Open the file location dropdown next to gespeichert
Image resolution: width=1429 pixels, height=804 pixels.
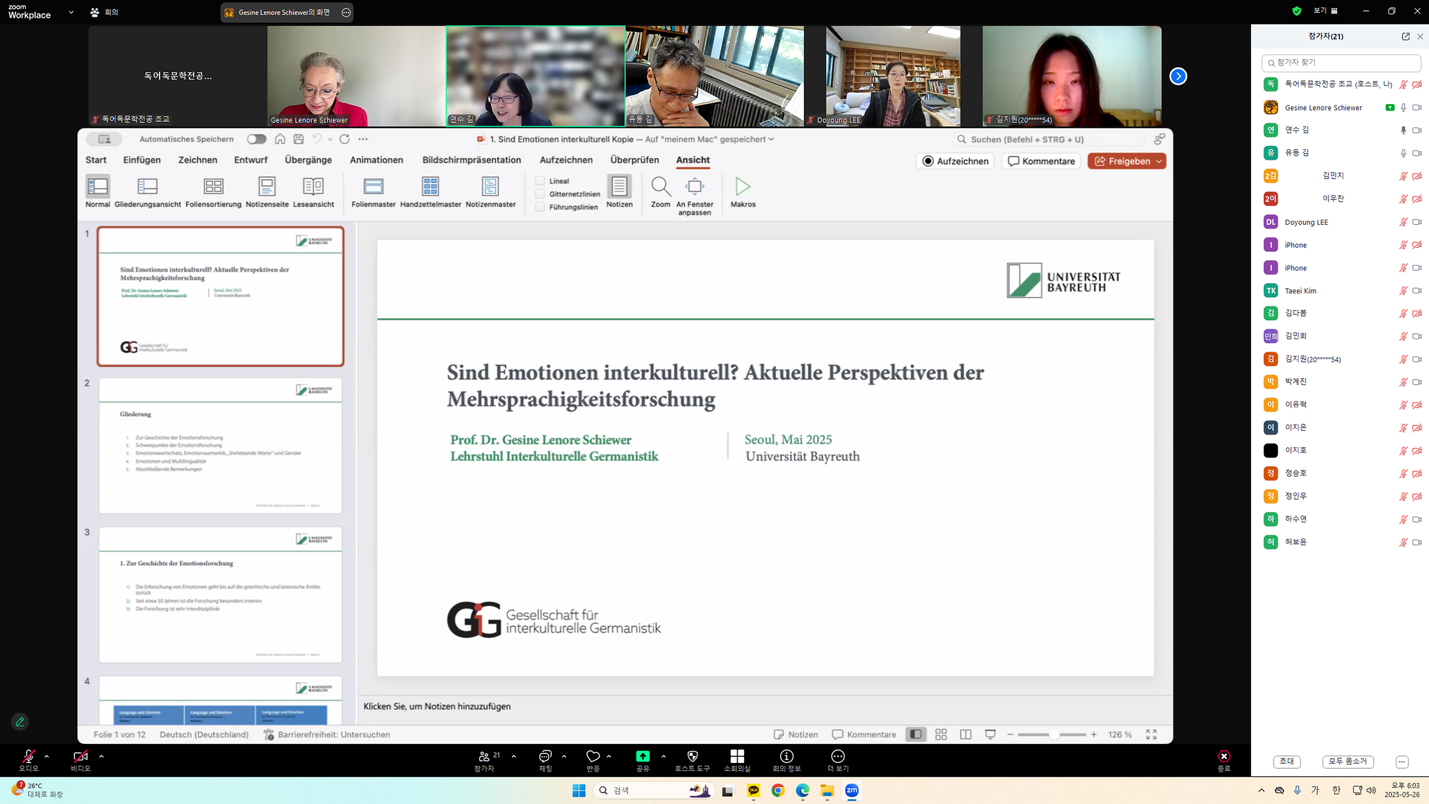point(771,139)
